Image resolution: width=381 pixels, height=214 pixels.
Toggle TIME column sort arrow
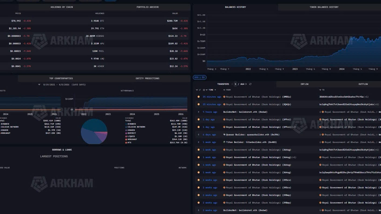215,90
